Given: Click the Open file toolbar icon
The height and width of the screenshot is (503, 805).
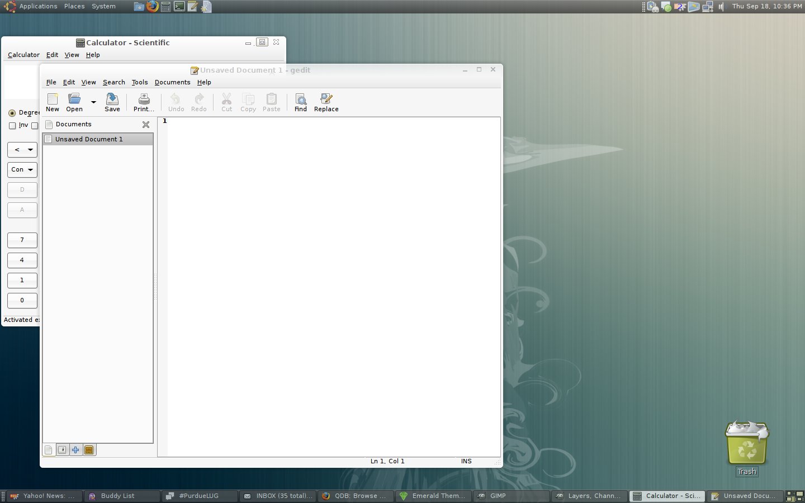Looking at the screenshot, I should tap(74, 102).
